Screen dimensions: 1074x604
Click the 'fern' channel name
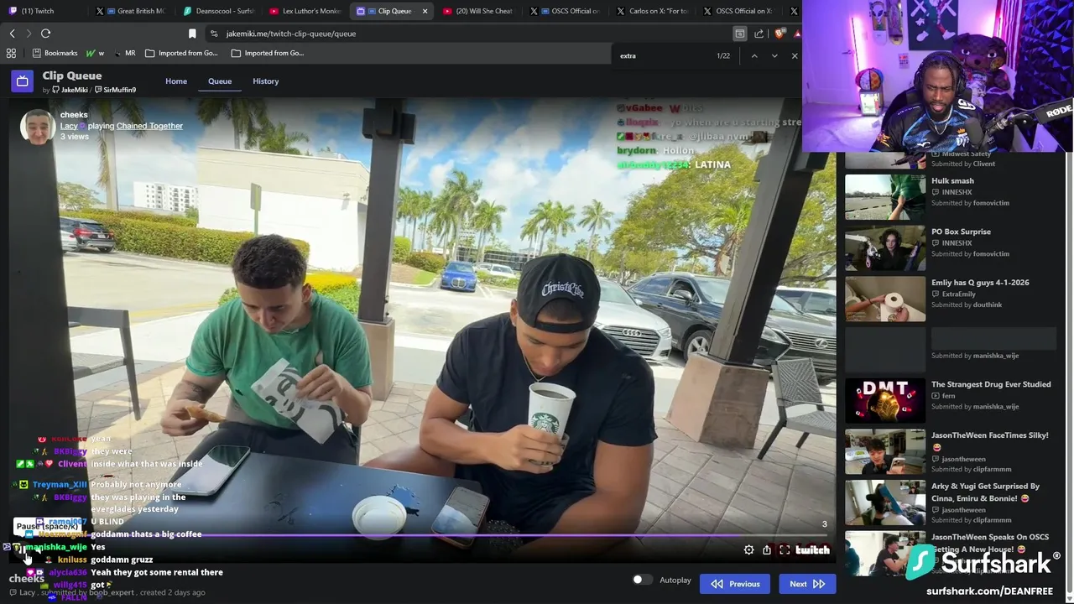[x=949, y=396]
